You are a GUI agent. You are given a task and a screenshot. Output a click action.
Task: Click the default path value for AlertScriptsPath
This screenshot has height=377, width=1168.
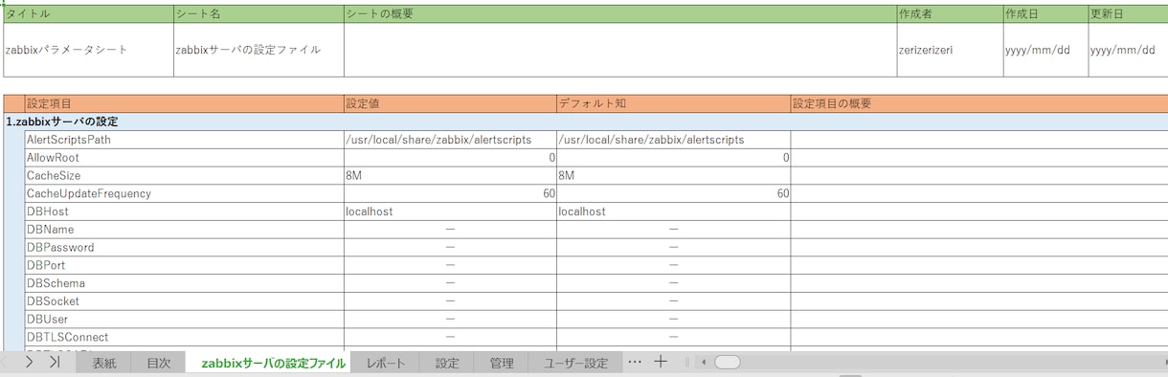674,140
